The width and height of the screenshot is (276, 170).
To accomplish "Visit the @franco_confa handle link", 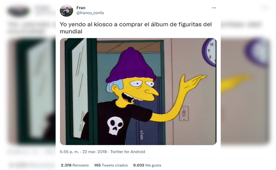I will 90,13.
